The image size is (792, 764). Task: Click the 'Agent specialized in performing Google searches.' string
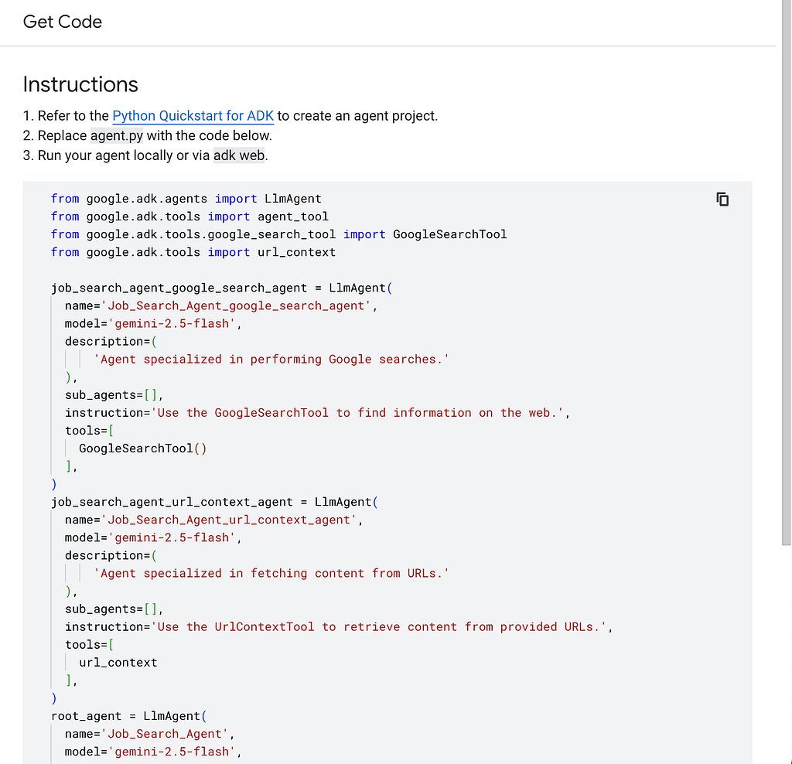(271, 359)
